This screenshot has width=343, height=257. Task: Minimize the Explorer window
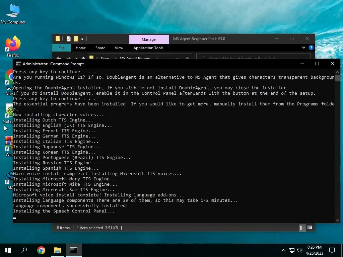tap(277, 39)
